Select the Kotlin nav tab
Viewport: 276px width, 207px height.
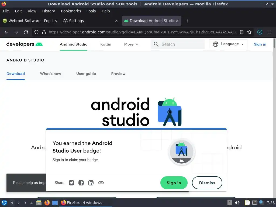(106, 44)
